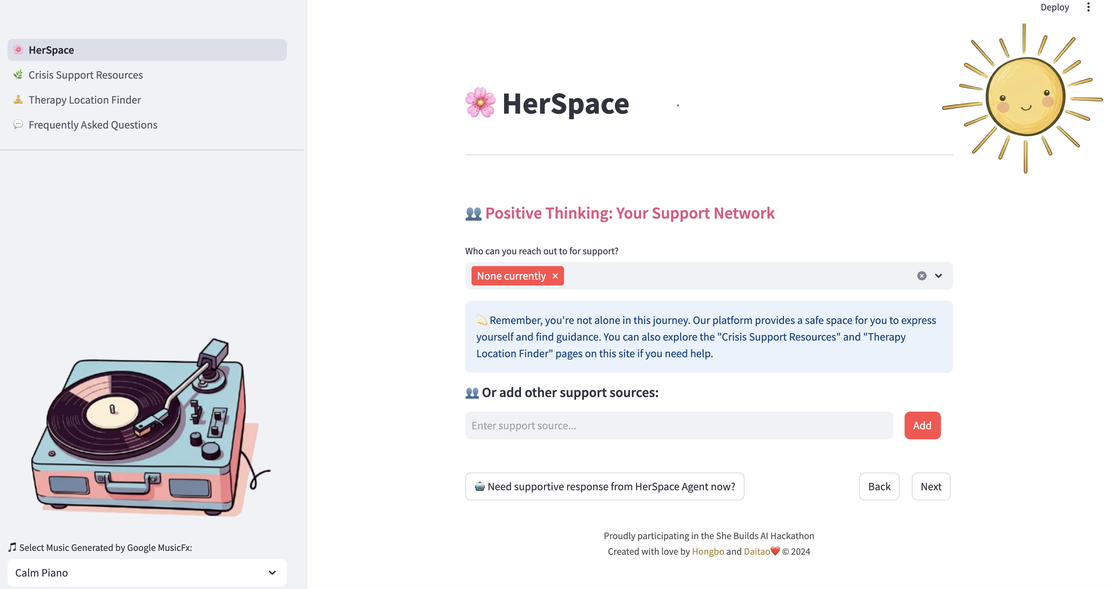Click the multiselect field beside None currently

click(x=732, y=276)
